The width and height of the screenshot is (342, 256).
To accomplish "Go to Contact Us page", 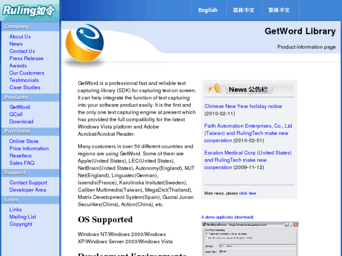I will click(x=22, y=51).
